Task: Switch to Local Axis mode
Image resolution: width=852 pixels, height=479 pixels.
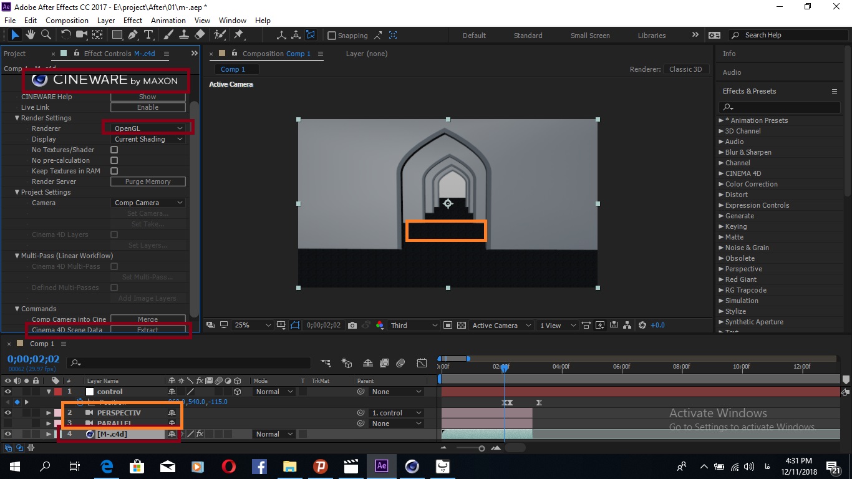Action: pyautogui.click(x=281, y=36)
